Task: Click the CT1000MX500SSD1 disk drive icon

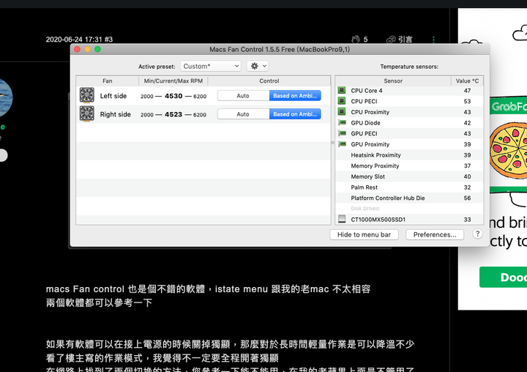Action: click(x=342, y=219)
